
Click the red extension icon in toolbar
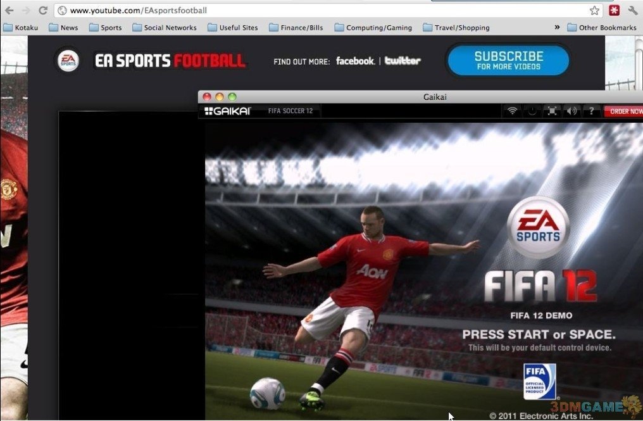coord(614,10)
